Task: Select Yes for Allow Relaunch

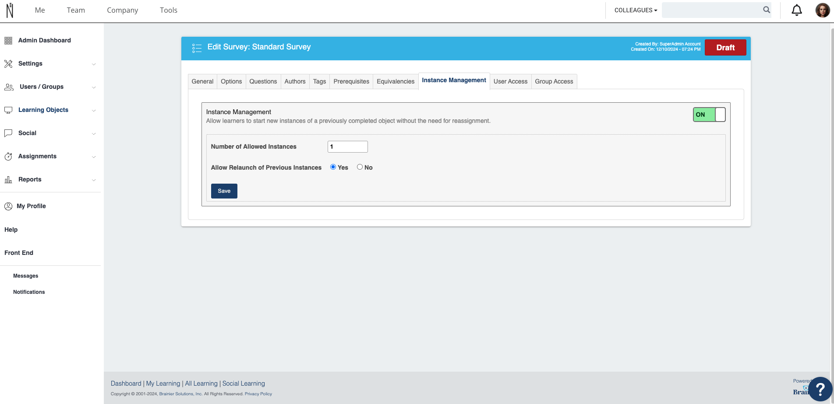Action: [333, 167]
